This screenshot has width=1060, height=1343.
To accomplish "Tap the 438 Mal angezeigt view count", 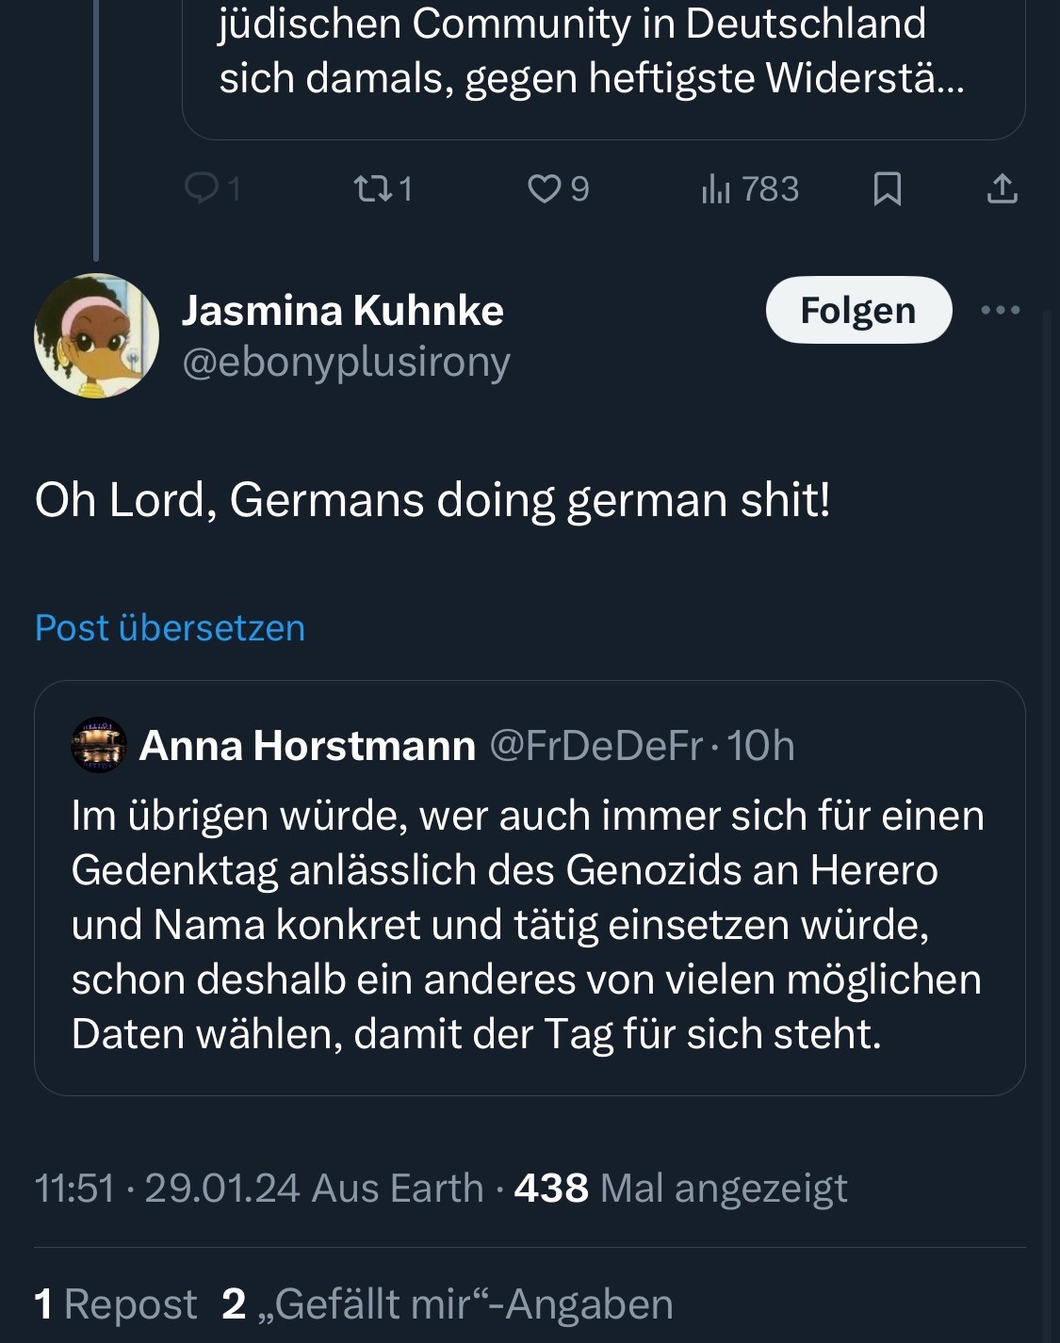I will [x=680, y=1189].
